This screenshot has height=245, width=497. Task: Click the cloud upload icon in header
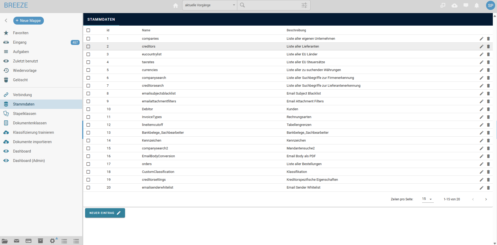(x=454, y=5)
